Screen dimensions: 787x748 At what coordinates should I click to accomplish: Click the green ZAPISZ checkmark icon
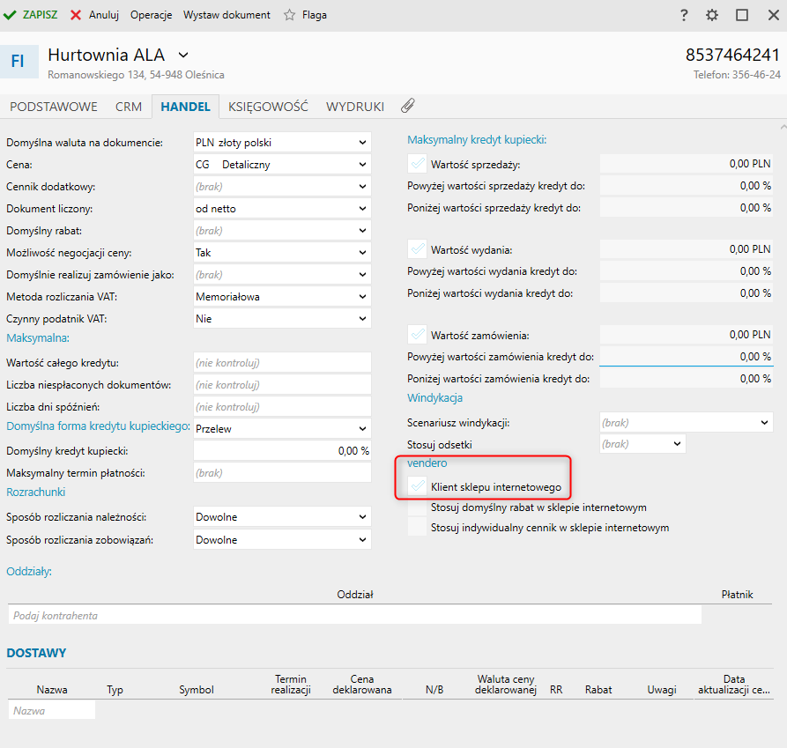click(11, 15)
